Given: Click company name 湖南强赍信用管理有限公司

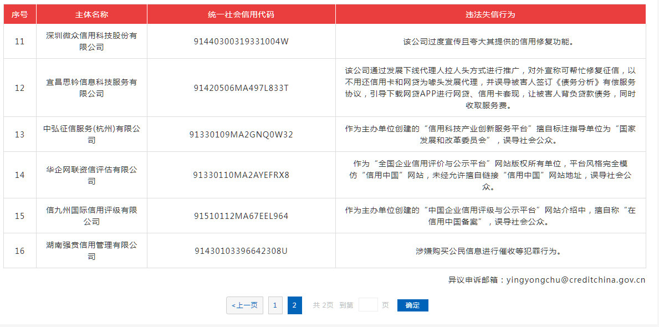Looking at the screenshot, I should (91, 251).
